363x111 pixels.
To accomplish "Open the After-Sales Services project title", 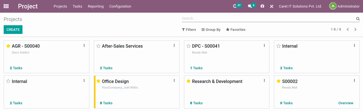I will tap(122, 46).
